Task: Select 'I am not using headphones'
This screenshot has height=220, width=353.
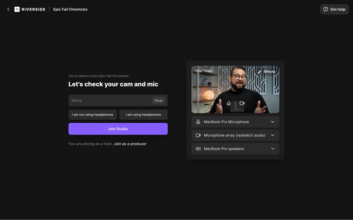Action: click(93, 115)
